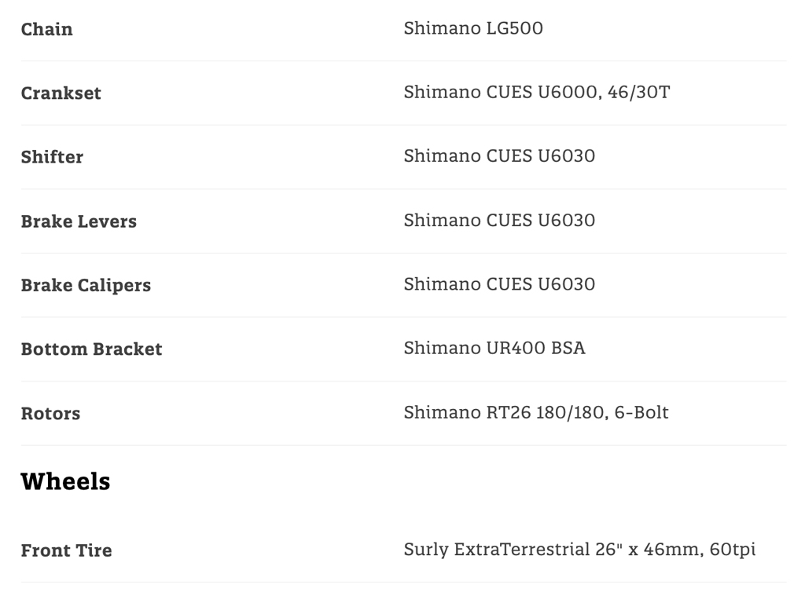Click the Crankset row label
805x603 pixels.
[61, 93]
